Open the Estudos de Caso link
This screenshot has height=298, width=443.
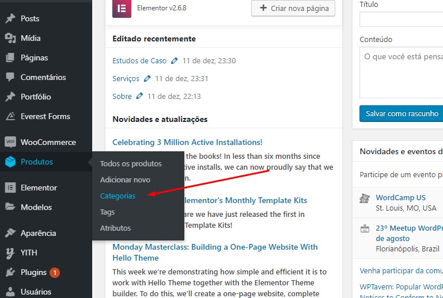pos(139,60)
